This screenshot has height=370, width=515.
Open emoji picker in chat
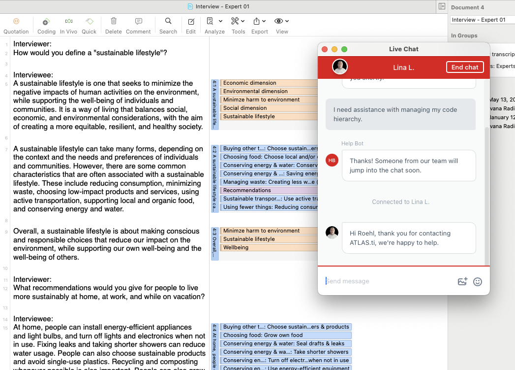pos(477,282)
